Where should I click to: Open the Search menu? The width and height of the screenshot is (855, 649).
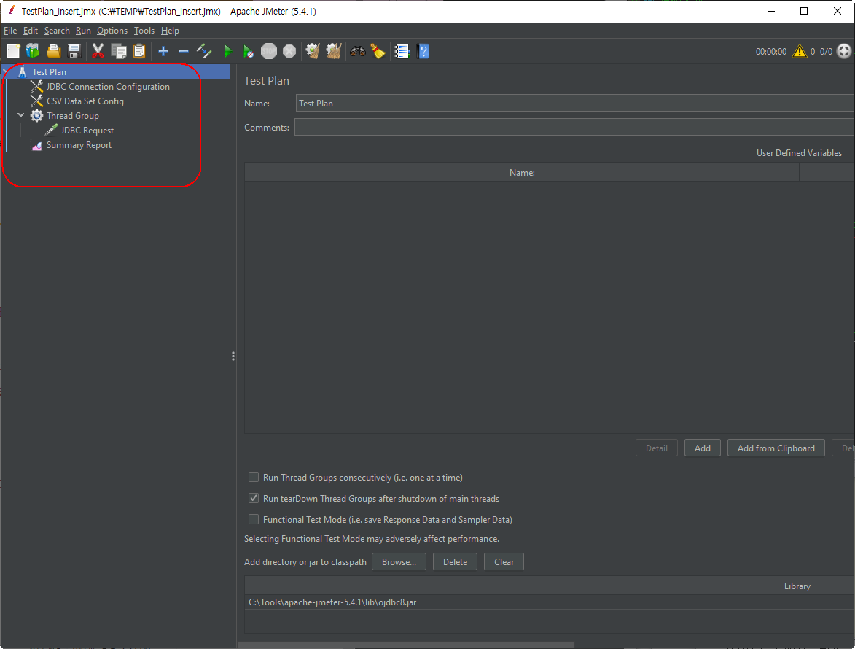coord(58,31)
